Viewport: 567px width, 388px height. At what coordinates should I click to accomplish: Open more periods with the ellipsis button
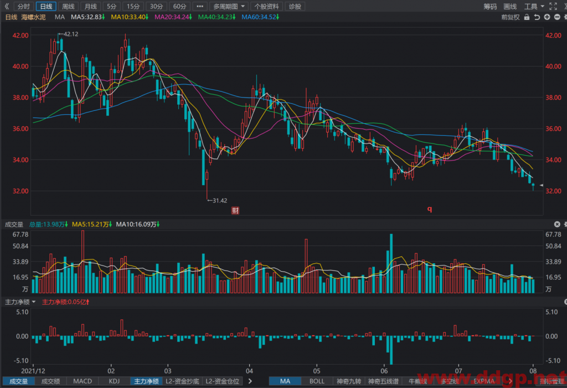click(200, 6)
